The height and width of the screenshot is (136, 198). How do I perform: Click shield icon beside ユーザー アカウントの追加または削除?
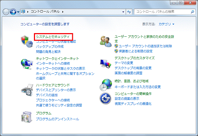[x=116, y=46]
